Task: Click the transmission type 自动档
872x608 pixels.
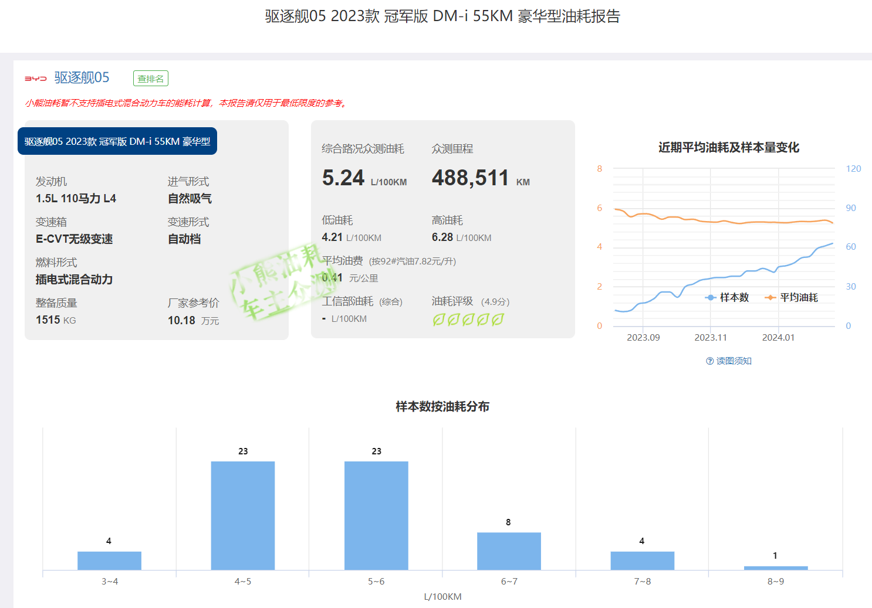Action: pyautogui.click(x=184, y=239)
